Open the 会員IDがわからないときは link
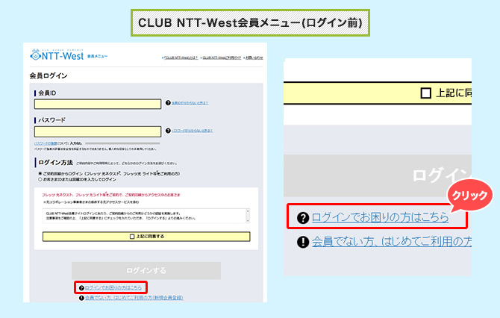 pyautogui.click(x=190, y=103)
